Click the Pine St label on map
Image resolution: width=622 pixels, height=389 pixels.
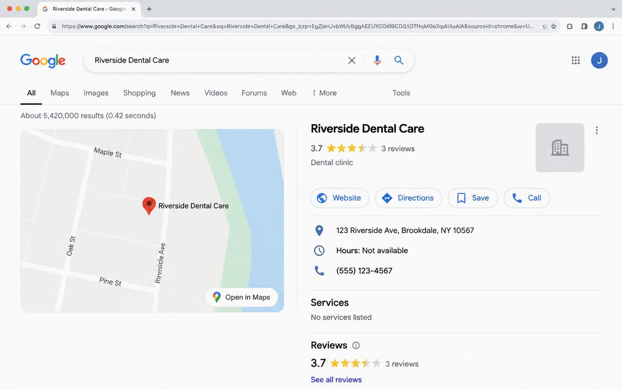coord(110,281)
